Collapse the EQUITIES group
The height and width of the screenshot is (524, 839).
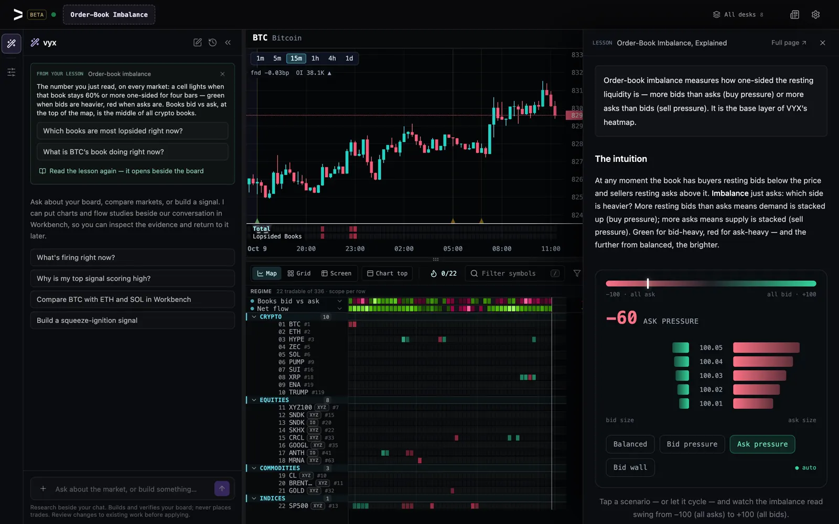click(x=254, y=400)
